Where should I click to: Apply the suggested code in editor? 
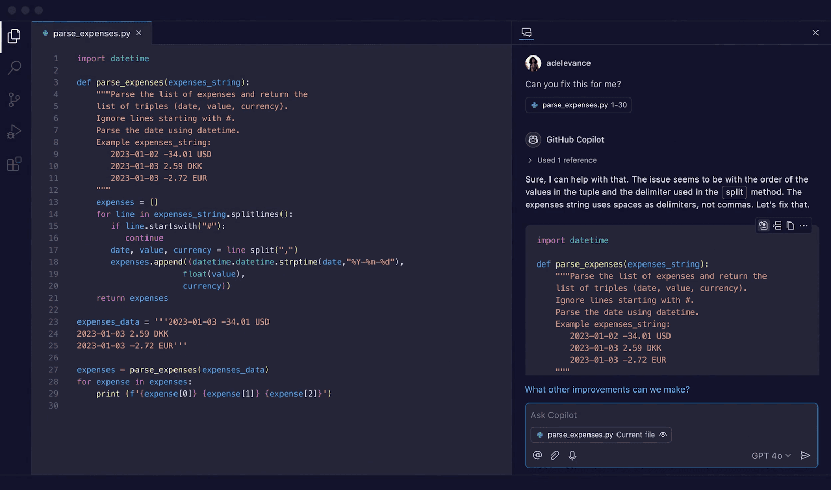pos(763,226)
